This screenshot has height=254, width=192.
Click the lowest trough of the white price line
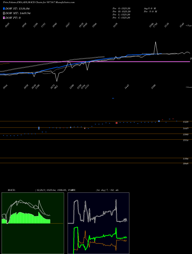pyautogui.click(x=57, y=81)
